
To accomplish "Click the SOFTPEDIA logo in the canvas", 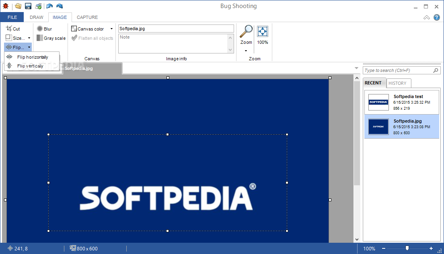I will (x=168, y=197).
